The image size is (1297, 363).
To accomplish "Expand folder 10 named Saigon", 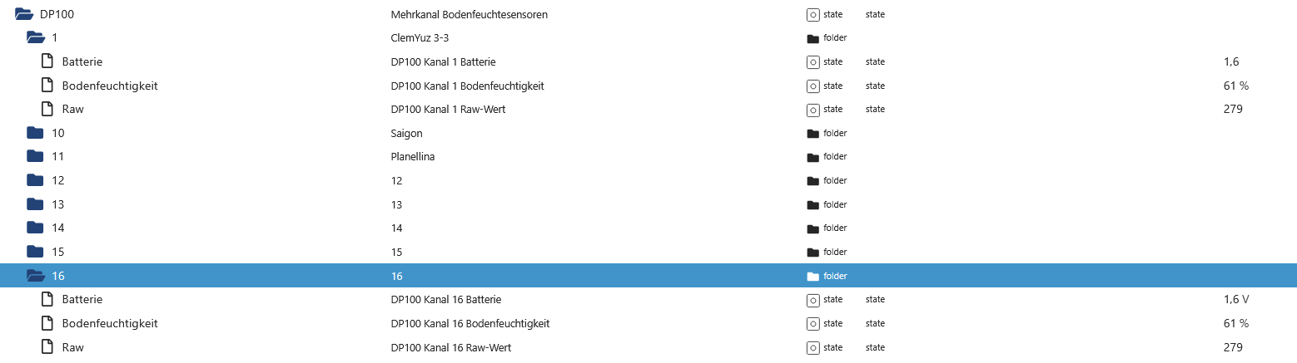I will pos(34,133).
